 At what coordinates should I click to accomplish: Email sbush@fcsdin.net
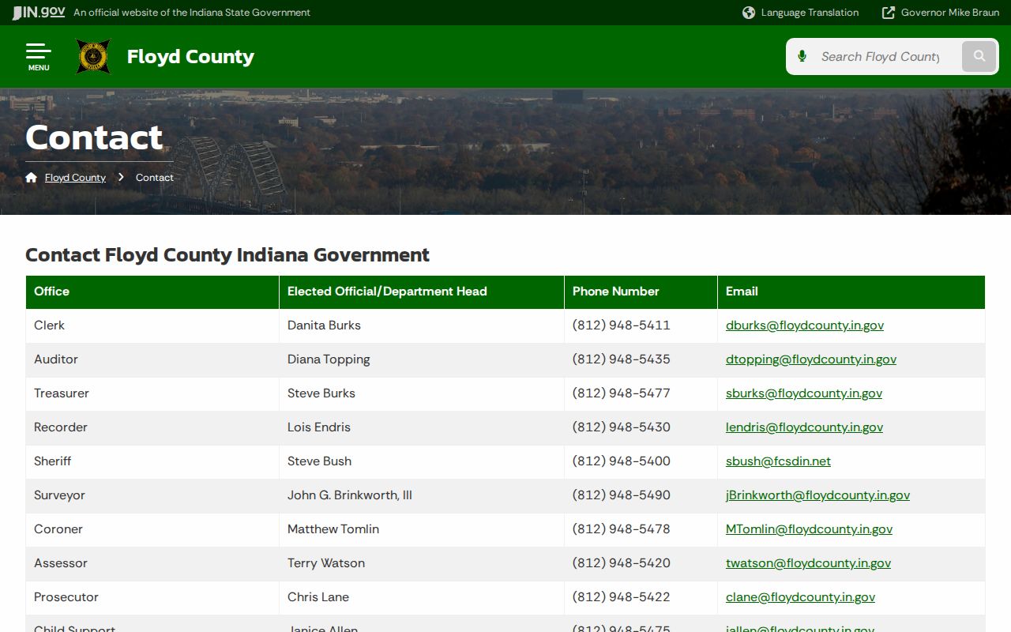pos(778,461)
